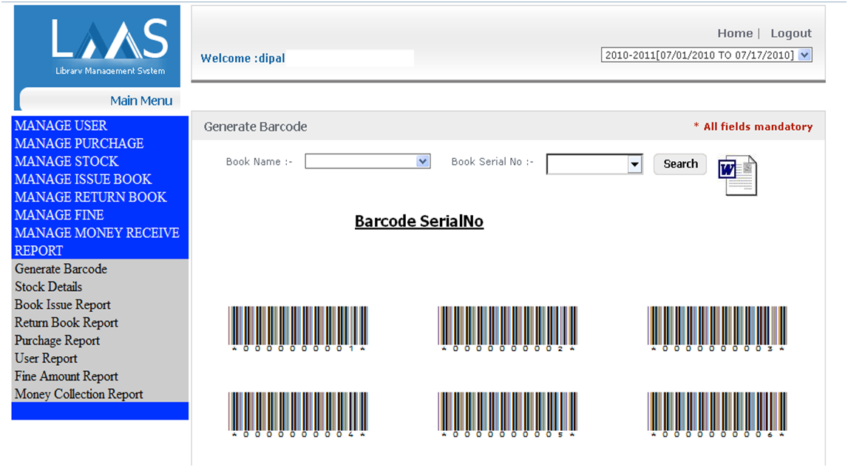Click barcode image 0000000006
848x467 pixels.
coord(717,415)
